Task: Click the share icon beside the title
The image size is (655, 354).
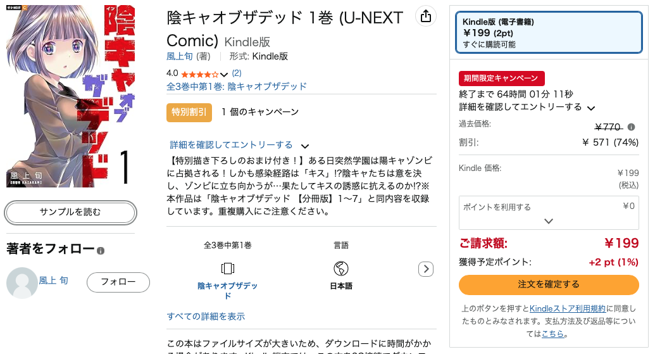Action: click(426, 16)
